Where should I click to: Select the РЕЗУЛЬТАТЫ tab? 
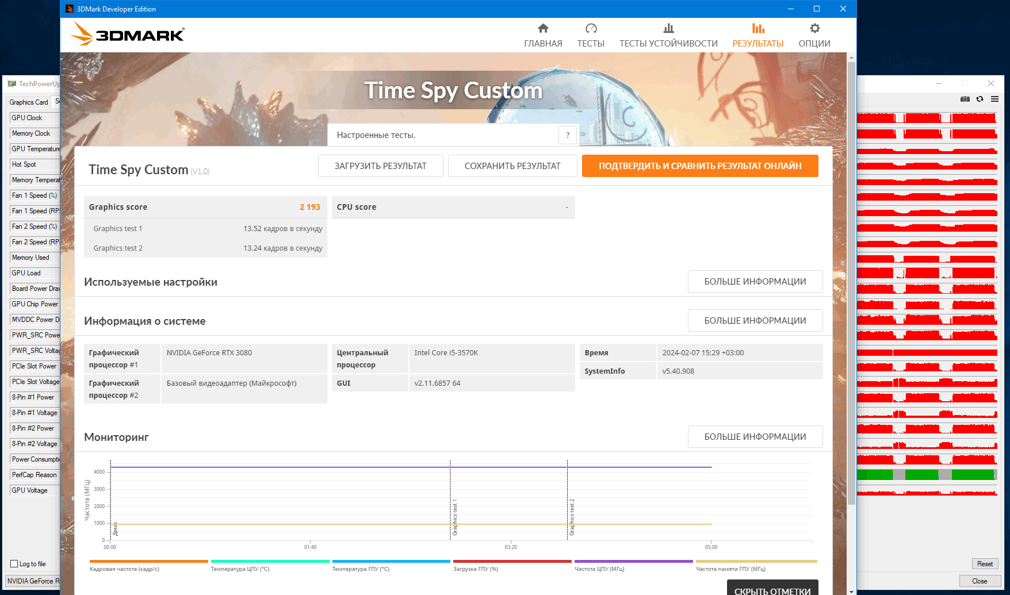click(758, 36)
